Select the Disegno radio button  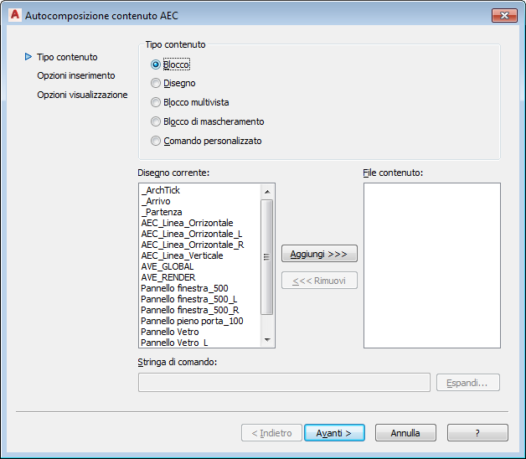pyautogui.click(x=156, y=83)
